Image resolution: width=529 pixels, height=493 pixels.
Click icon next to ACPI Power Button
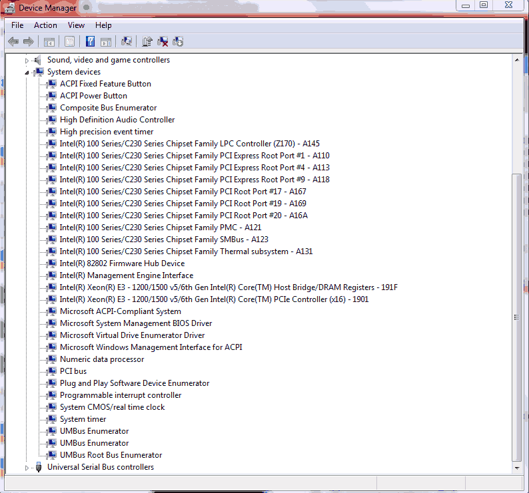pyautogui.click(x=52, y=96)
